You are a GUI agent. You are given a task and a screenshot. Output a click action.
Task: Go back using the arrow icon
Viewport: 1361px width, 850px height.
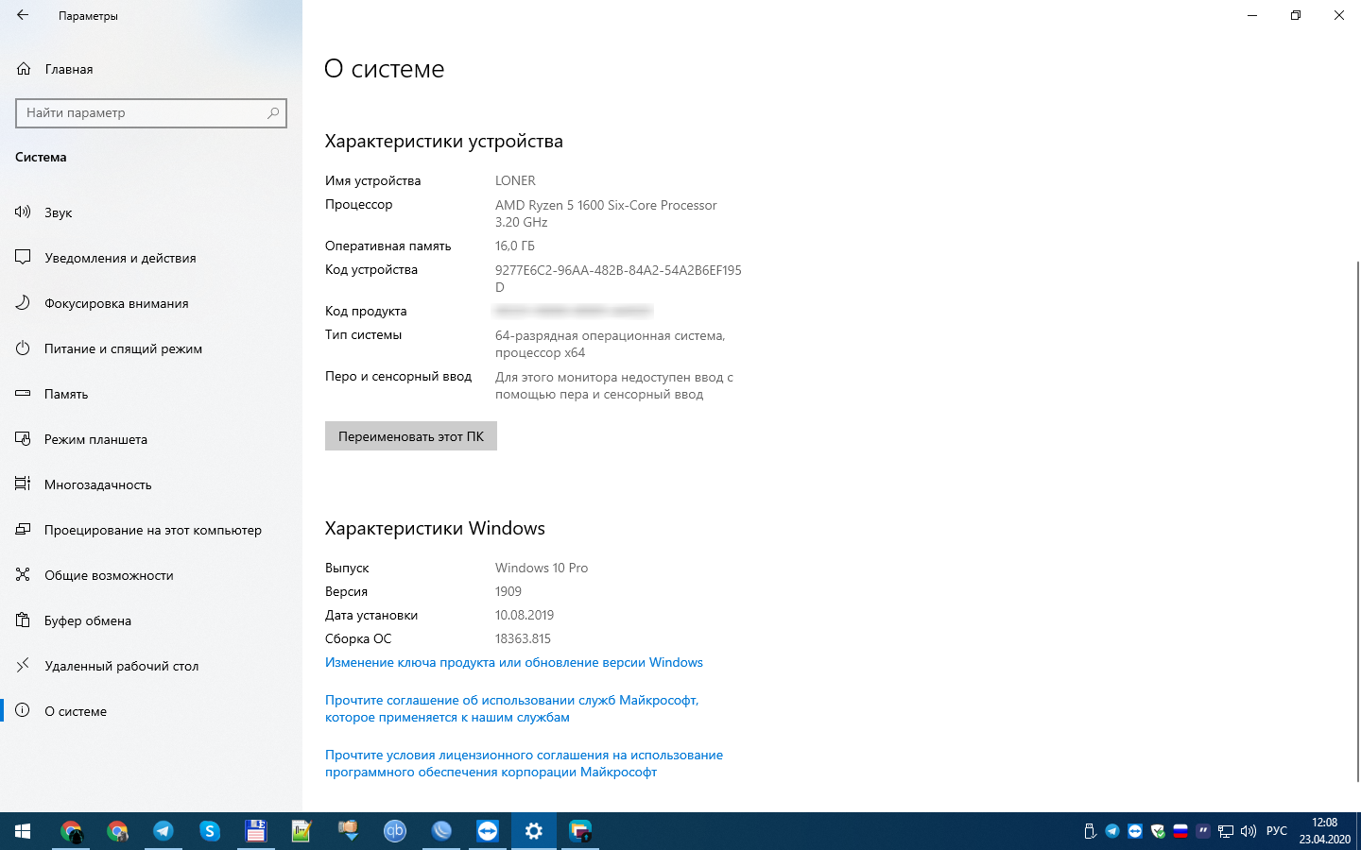(x=23, y=15)
